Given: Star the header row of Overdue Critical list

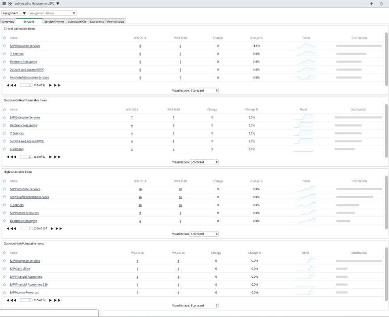Looking at the screenshot, I should tap(4, 109).
